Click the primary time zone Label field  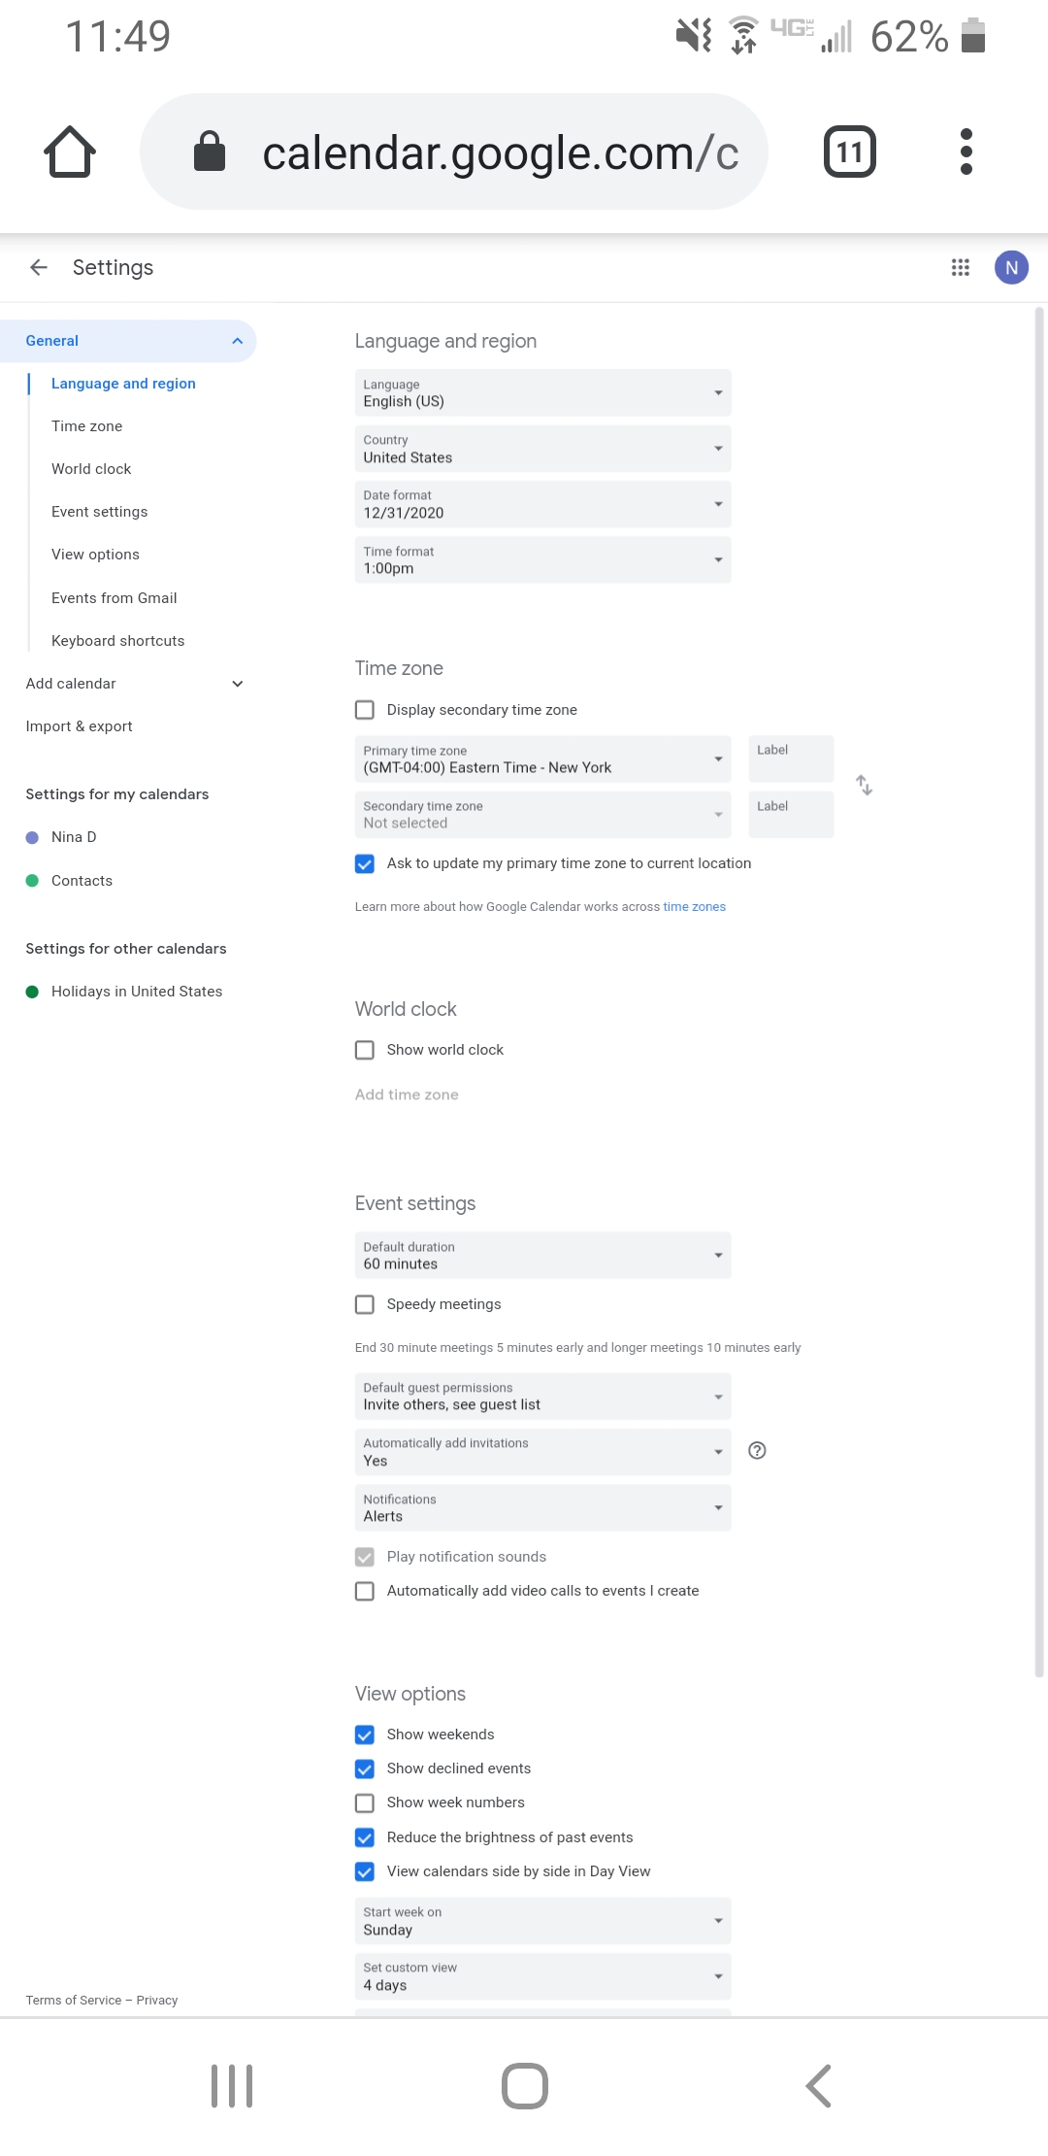coord(791,758)
